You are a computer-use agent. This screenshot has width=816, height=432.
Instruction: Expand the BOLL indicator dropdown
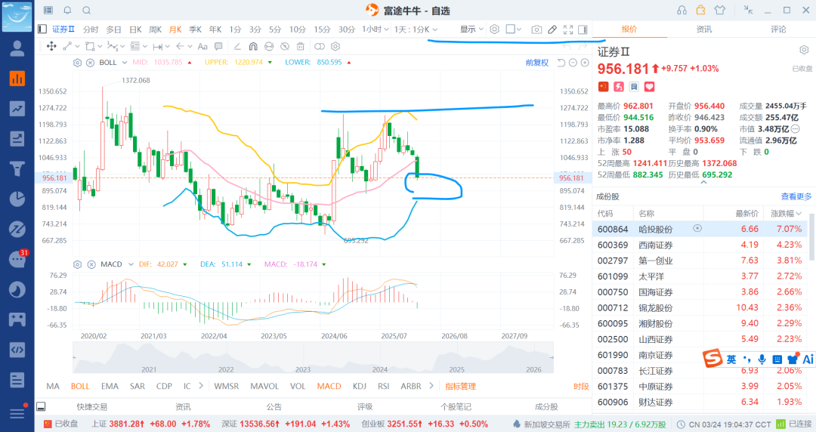[125, 63]
